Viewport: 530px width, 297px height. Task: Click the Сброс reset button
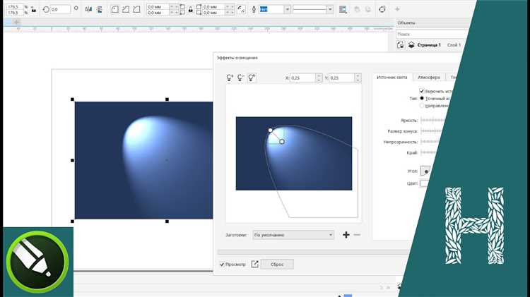coord(277,265)
